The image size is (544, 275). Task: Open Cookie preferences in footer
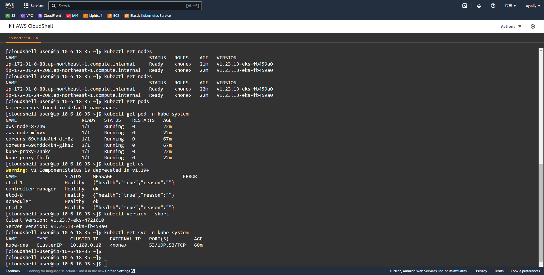coord(525,271)
